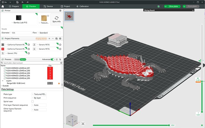Click the save project icon
The image size is (205, 128).
pos(17,2)
